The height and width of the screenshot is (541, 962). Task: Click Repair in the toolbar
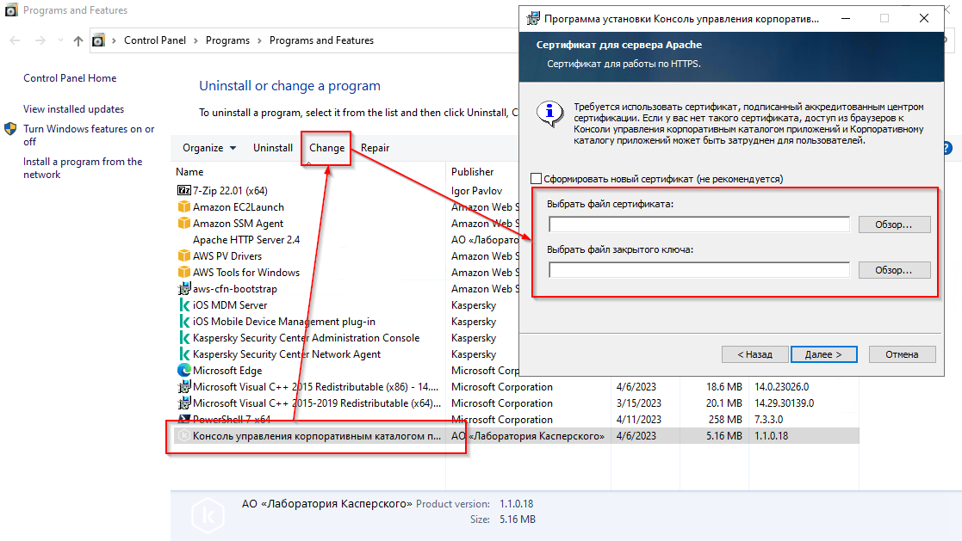(x=375, y=148)
